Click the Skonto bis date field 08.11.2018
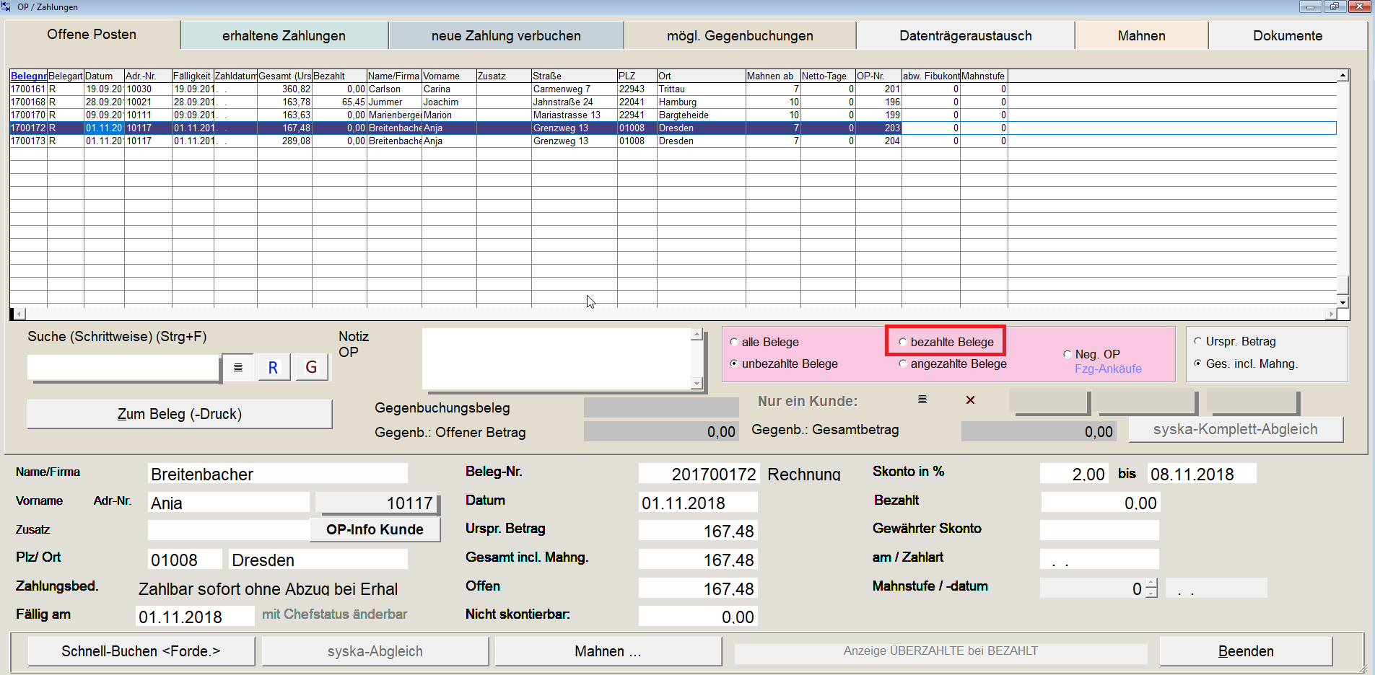This screenshot has height=675, width=1375. pyautogui.click(x=1202, y=474)
